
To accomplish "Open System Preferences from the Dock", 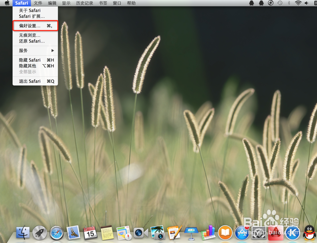I will click(x=259, y=232).
